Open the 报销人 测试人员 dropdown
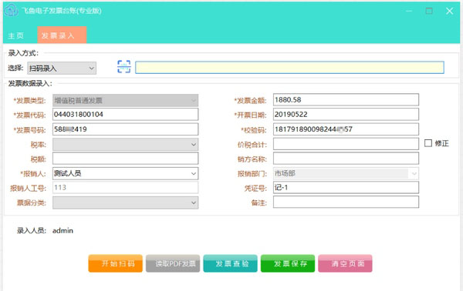Image resolution: width=463 pixels, height=291 pixels. pos(126,173)
